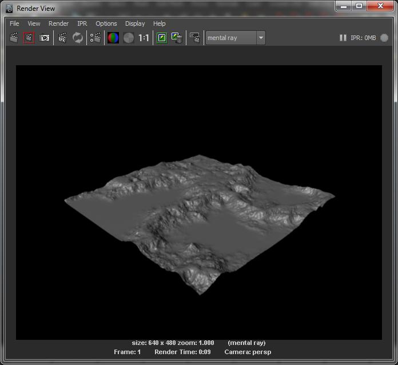Display the alpha channel with the gray sphere icon
The height and width of the screenshot is (365, 398).
[x=129, y=38]
